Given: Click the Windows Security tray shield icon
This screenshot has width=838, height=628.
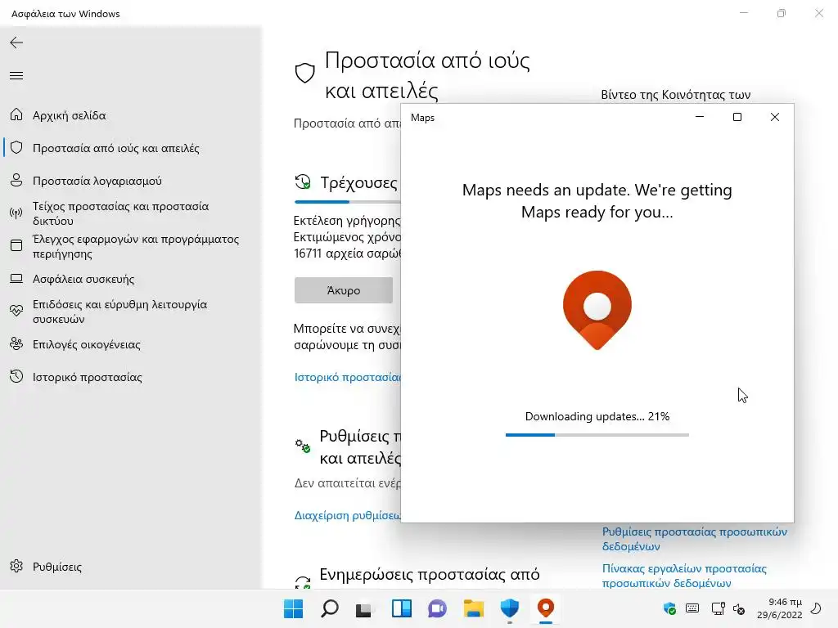Looking at the screenshot, I should point(669,608).
